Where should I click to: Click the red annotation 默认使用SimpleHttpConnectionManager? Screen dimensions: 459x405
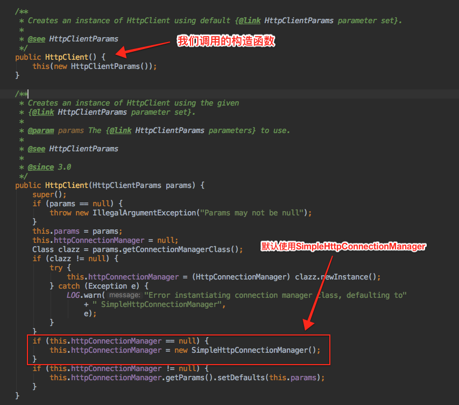pyautogui.click(x=343, y=247)
